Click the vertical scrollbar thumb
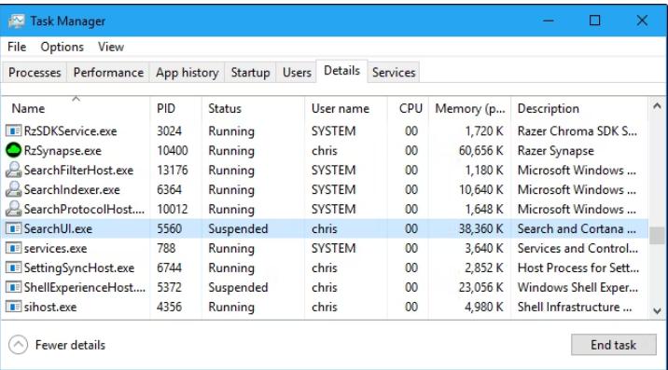The width and height of the screenshot is (668, 370). [658, 236]
